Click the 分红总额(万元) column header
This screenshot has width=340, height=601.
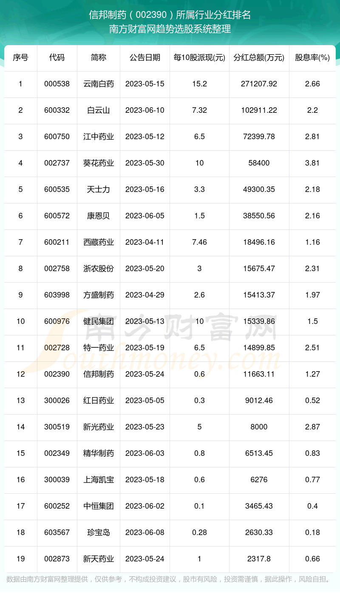coord(259,57)
